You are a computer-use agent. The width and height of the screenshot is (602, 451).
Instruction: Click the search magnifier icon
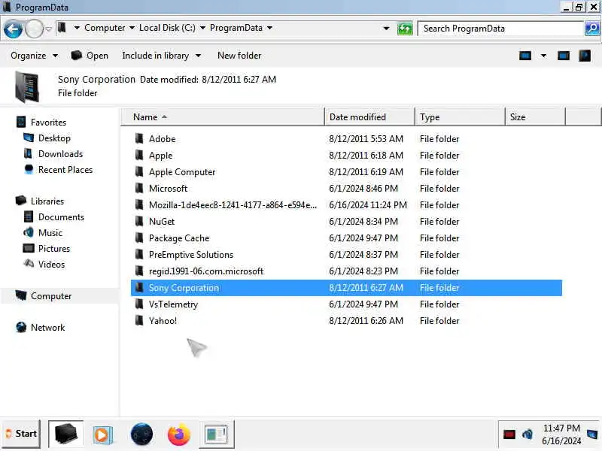click(x=591, y=29)
